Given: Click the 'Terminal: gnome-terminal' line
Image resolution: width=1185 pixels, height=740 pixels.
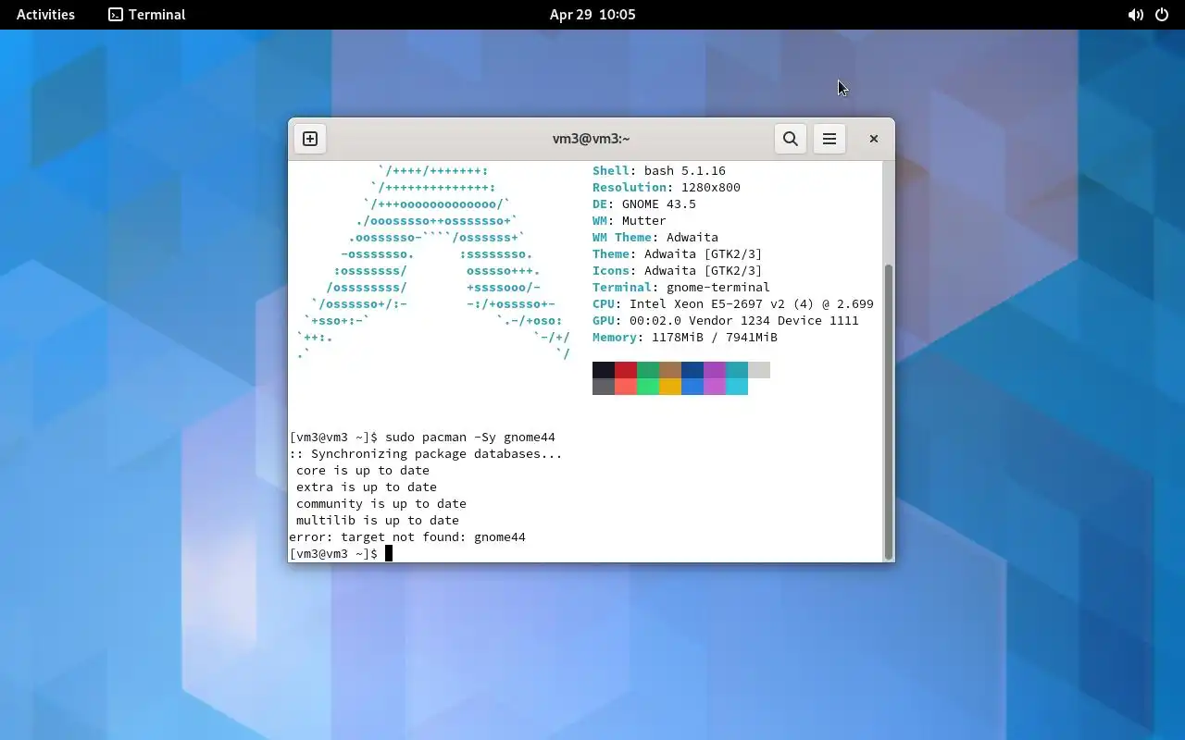Looking at the screenshot, I should 681,288.
